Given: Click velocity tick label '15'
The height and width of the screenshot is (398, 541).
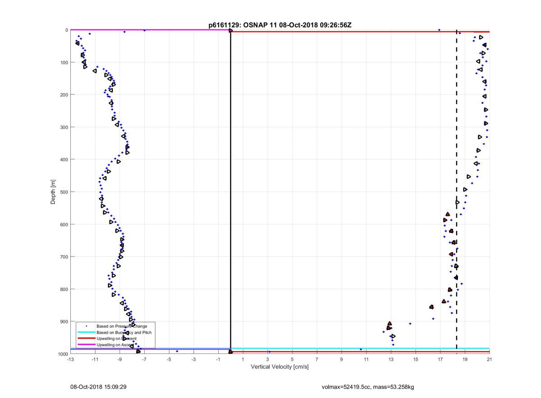Looking at the screenshot, I should (x=416, y=359).
